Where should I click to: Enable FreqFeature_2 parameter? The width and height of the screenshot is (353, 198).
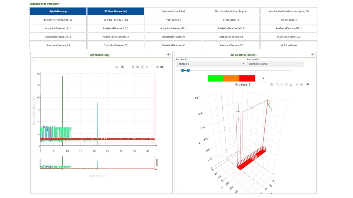(x=231, y=20)
